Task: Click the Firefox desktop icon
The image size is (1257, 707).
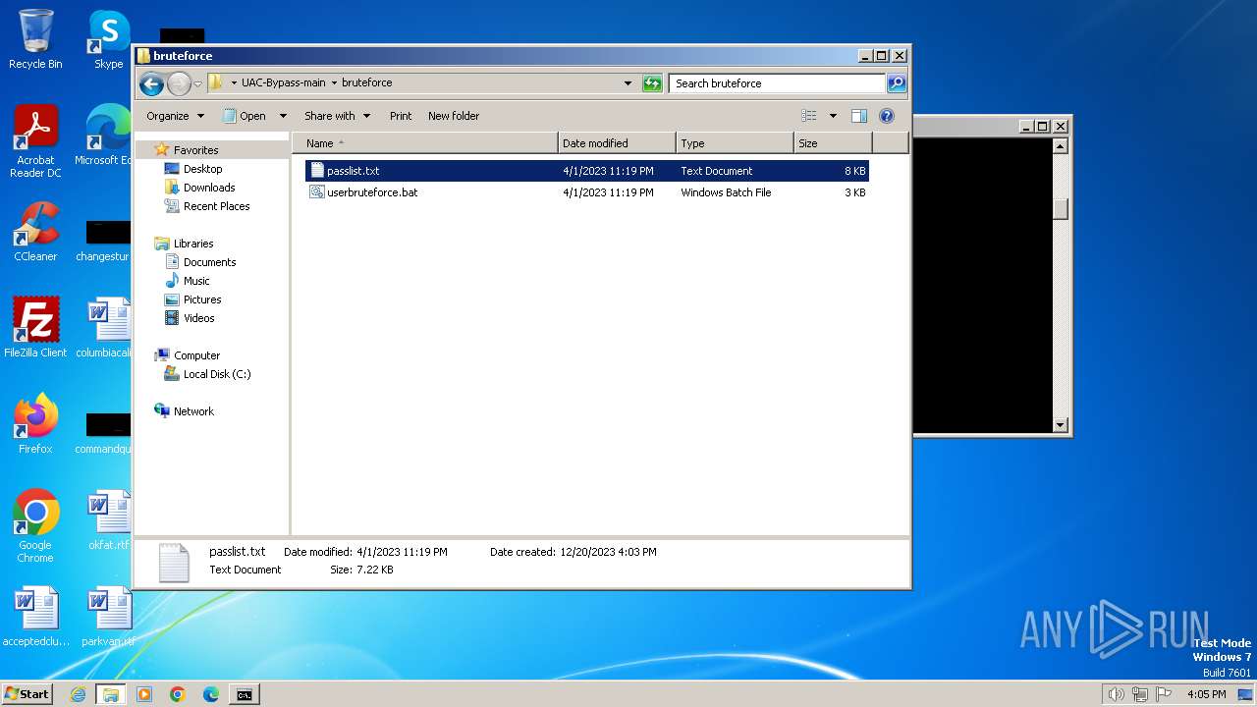Action: tap(35, 424)
